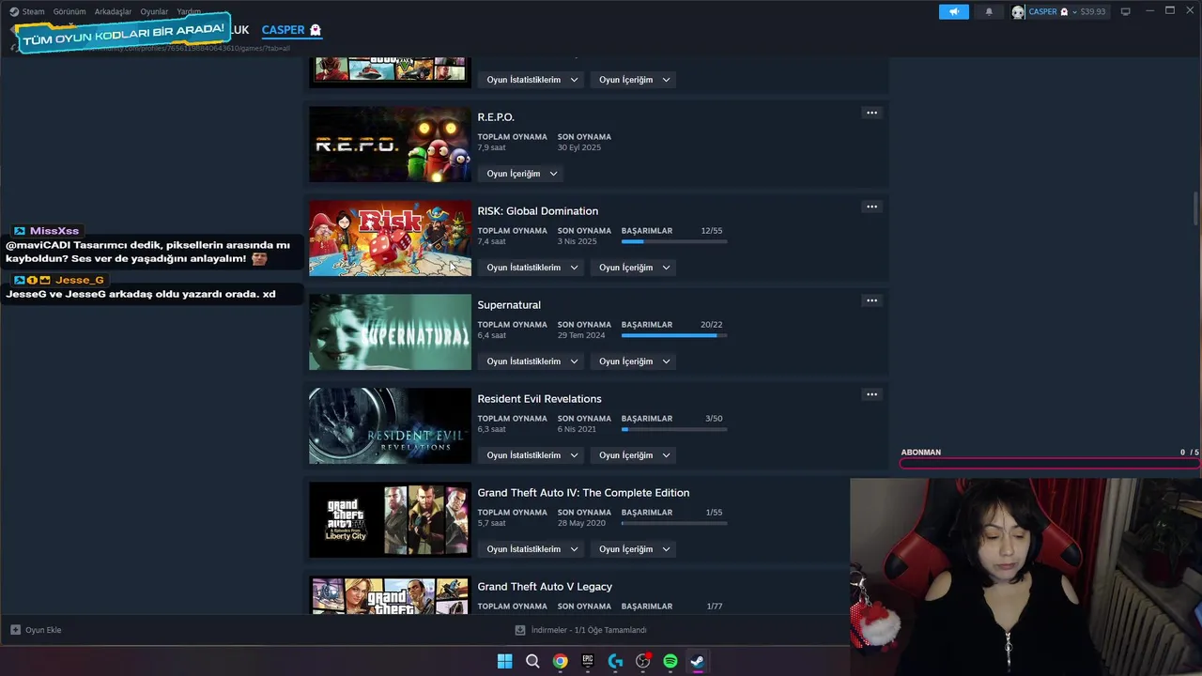Viewport: 1202px width, 676px height.
Task: Click Resident Evil Revelations achievements progress bar
Action: (x=674, y=429)
